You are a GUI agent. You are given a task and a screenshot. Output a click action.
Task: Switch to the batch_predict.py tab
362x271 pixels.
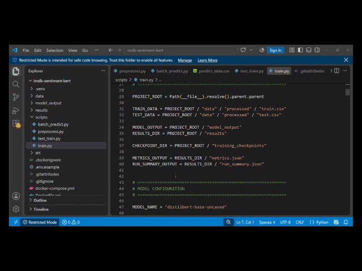point(170,71)
